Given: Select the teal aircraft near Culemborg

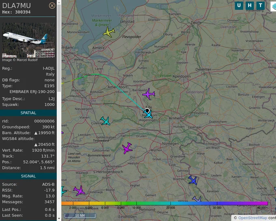Looking at the screenshot, I should pyautogui.click(x=106, y=121).
